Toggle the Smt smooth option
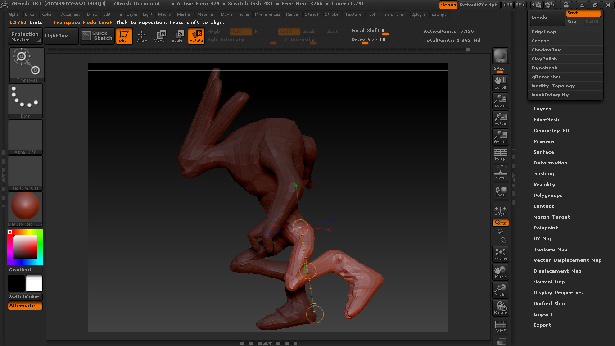615x346 pixels. [583, 13]
